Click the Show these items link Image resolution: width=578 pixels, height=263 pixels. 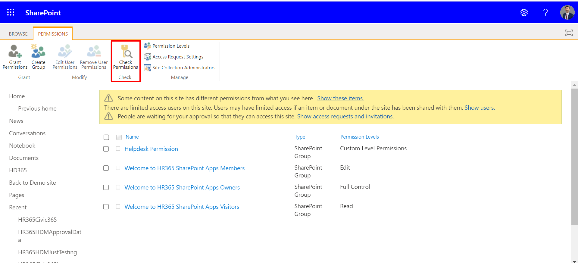tap(340, 98)
